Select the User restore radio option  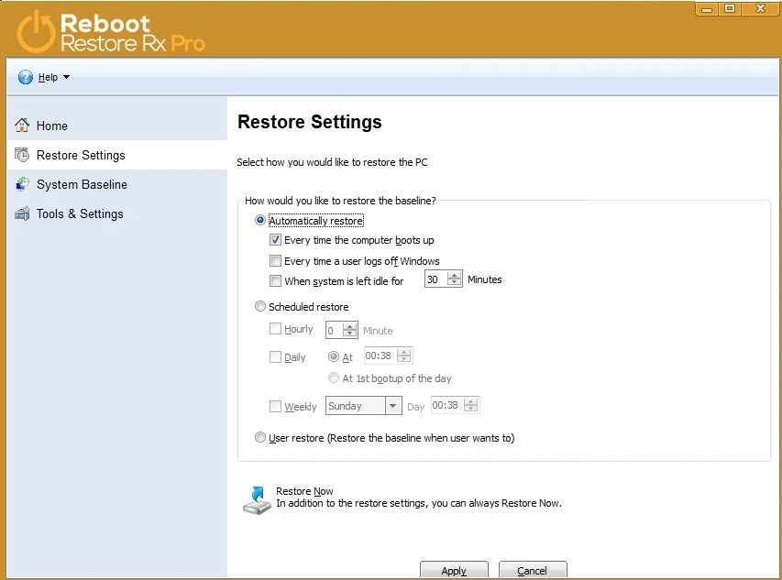(x=259, y=437)
